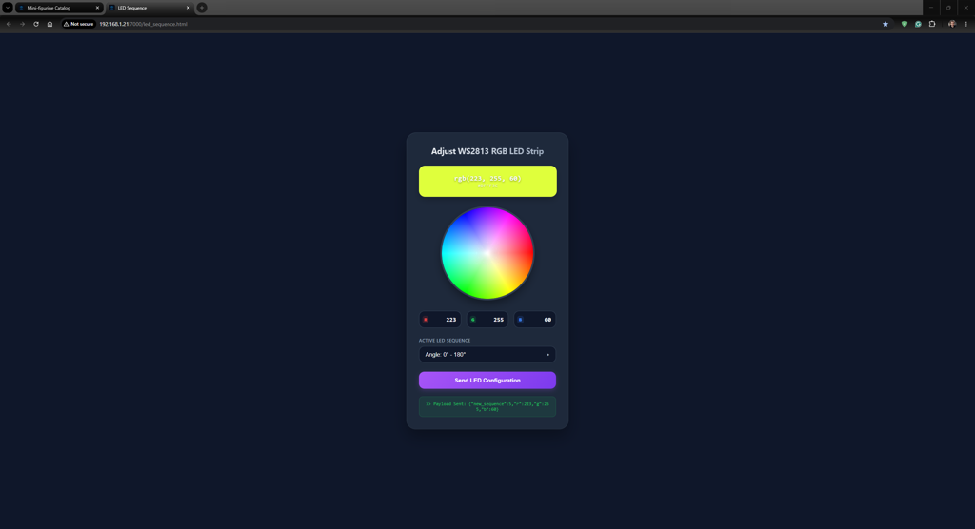Expand the Active LED Sequence dropdown
This screenshot has width=975, height=529.
(x=487, y=354)
